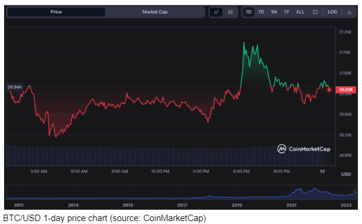Click 2017 on the history overview

[x=182, y=205]
